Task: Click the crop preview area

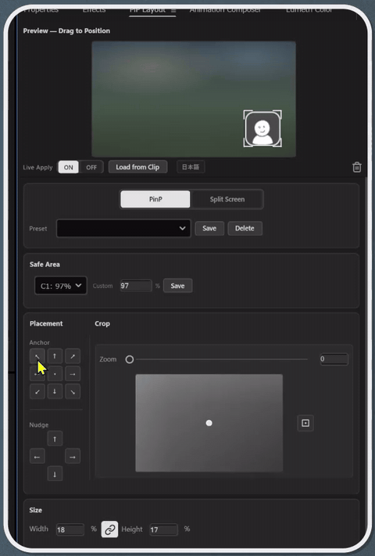Action: [x=209, y=422]
